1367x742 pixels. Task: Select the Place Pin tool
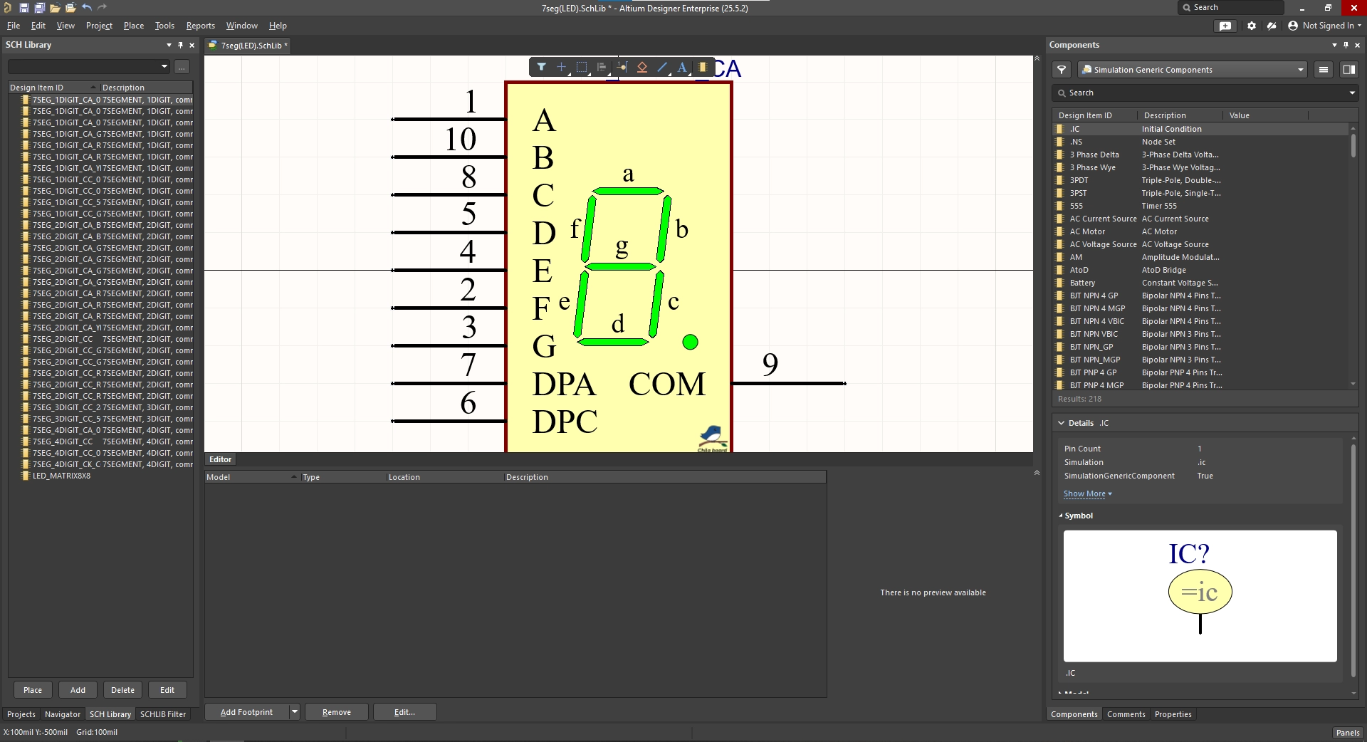[622, 67]
